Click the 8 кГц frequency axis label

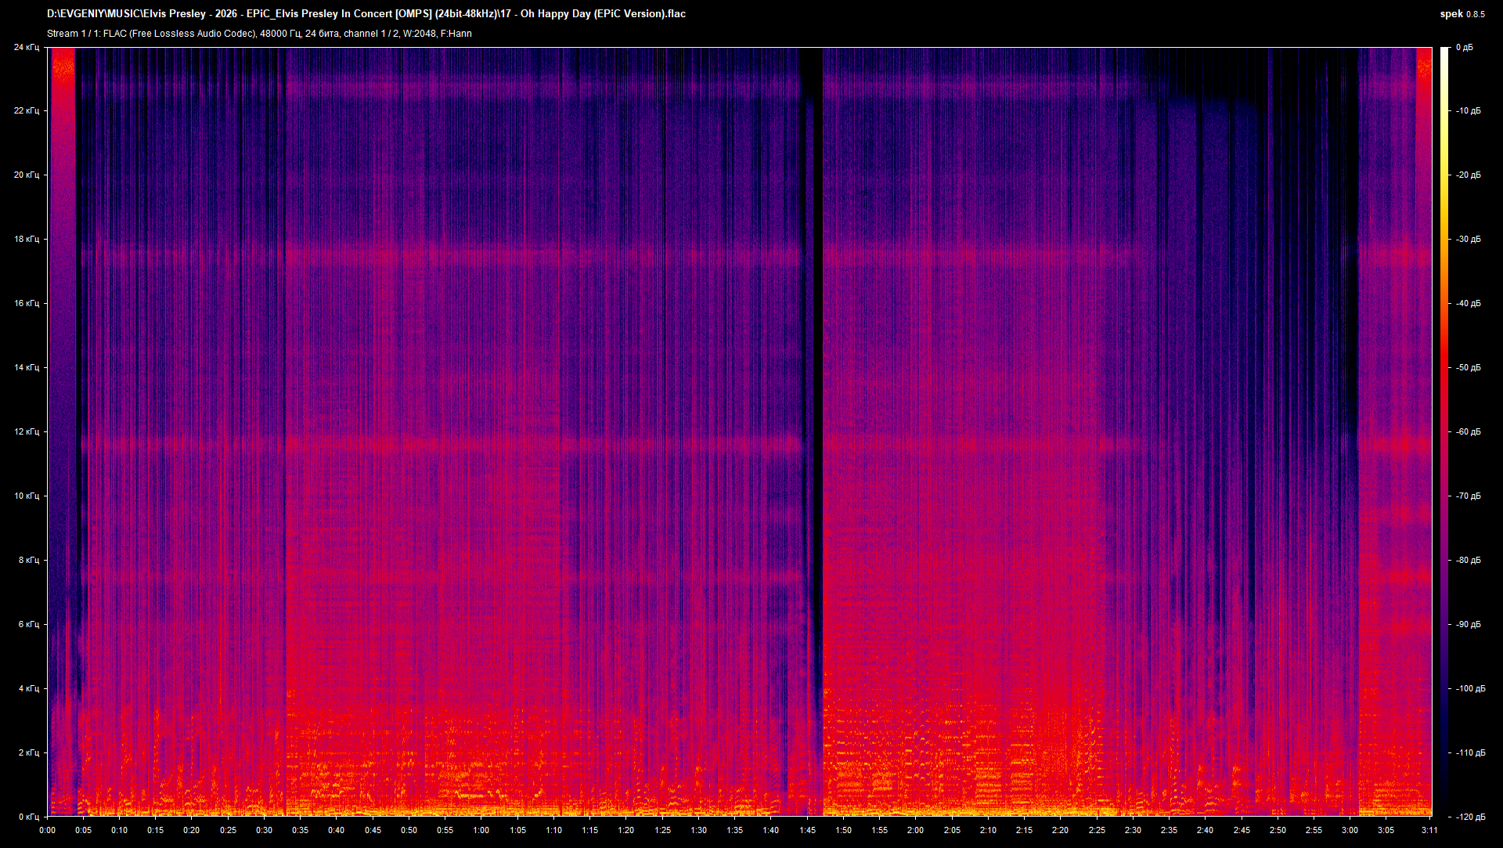29,560
